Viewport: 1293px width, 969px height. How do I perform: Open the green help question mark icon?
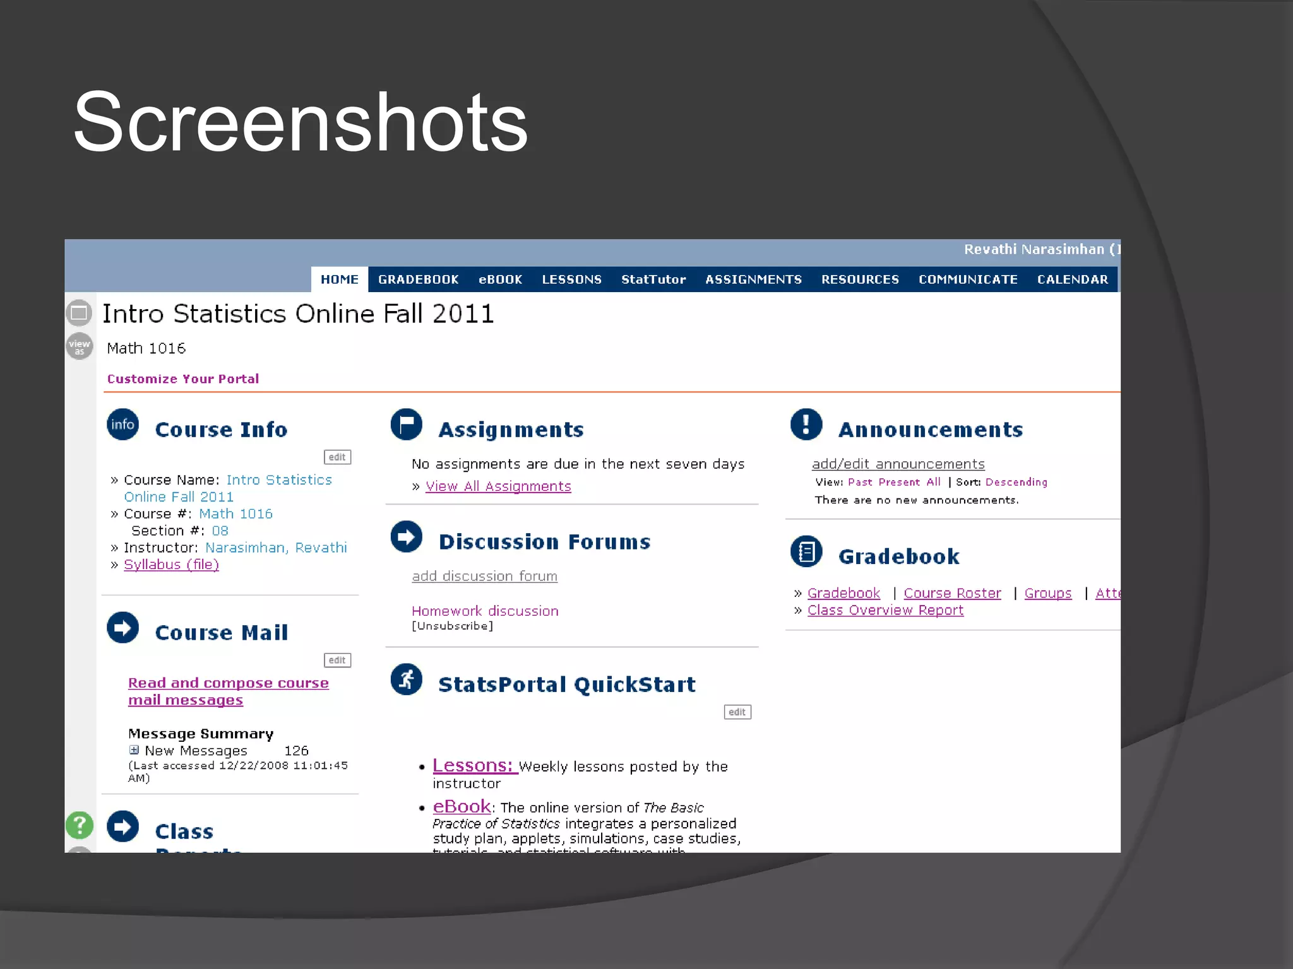(x=80, y=825)
